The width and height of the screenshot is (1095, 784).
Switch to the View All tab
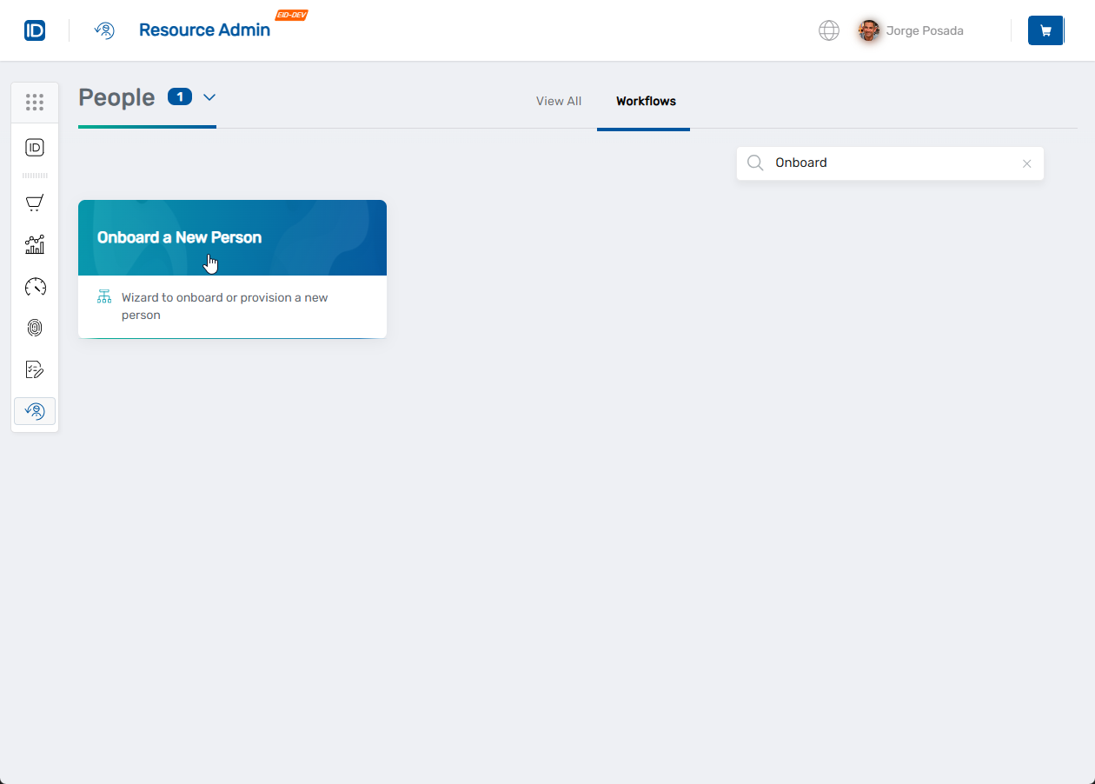tap(559, 102)
